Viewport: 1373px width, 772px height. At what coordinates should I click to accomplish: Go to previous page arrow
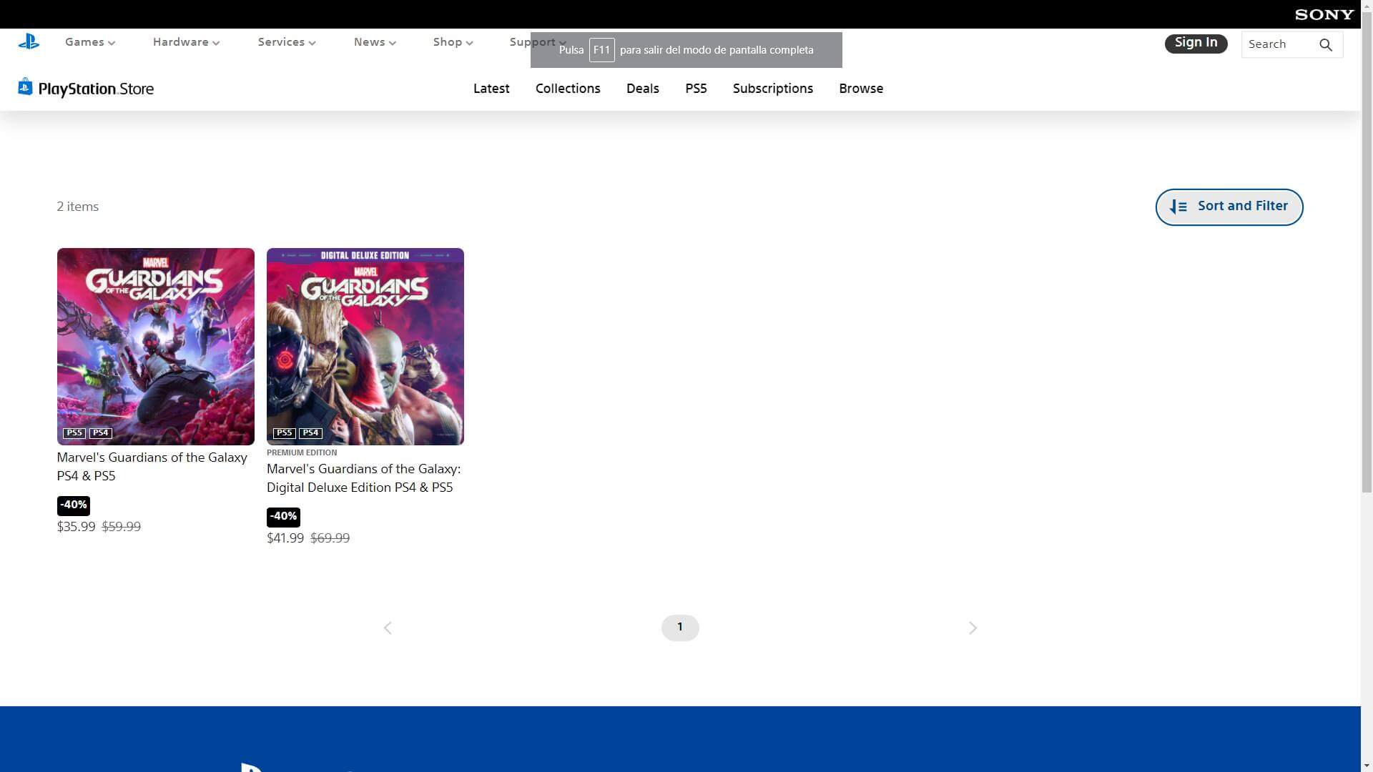[388, 628]
